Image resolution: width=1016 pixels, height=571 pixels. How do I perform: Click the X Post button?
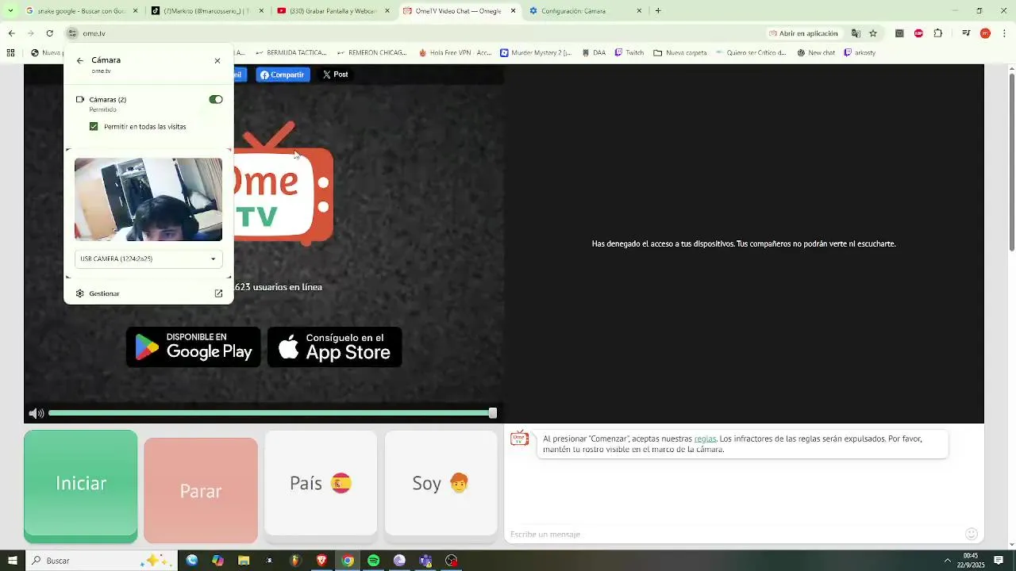(335, 75)
